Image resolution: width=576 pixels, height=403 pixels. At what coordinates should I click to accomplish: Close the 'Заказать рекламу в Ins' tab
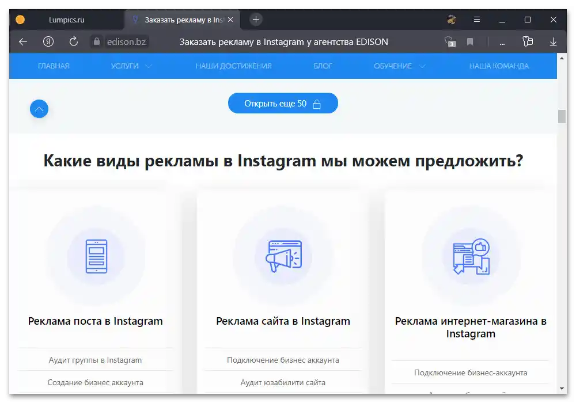pyautogui.click(x=230, y=20)
